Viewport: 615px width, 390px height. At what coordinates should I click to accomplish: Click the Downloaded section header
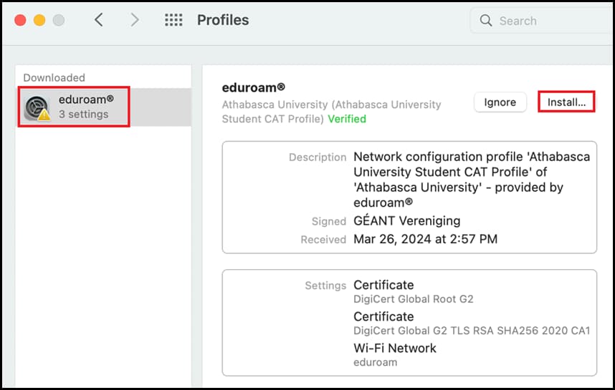pos(54,77)
